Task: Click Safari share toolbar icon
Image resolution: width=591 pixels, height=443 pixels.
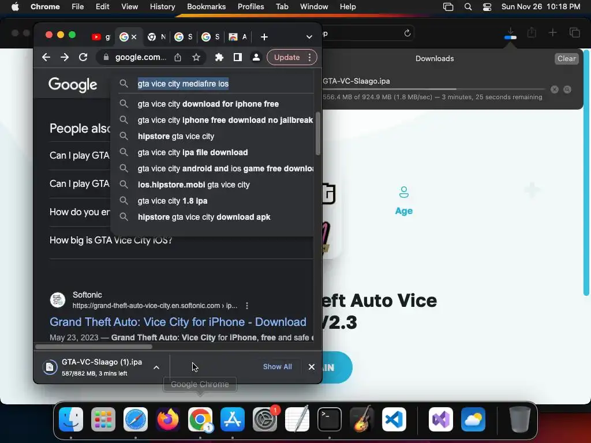Action: 532,33
